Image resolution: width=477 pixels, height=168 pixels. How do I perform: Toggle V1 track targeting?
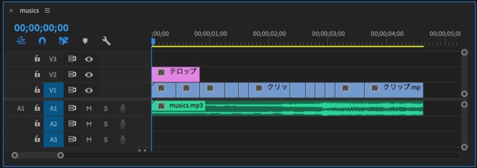tap(53, 90)
